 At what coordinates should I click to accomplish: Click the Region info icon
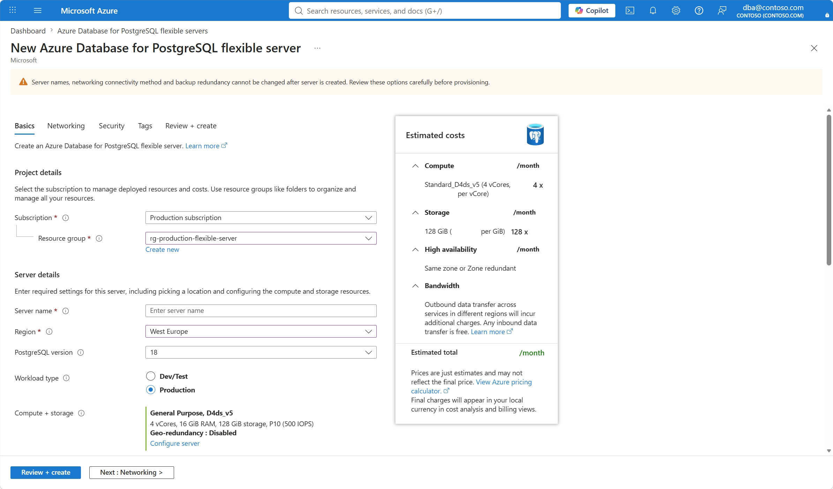[x=49, y=331]
